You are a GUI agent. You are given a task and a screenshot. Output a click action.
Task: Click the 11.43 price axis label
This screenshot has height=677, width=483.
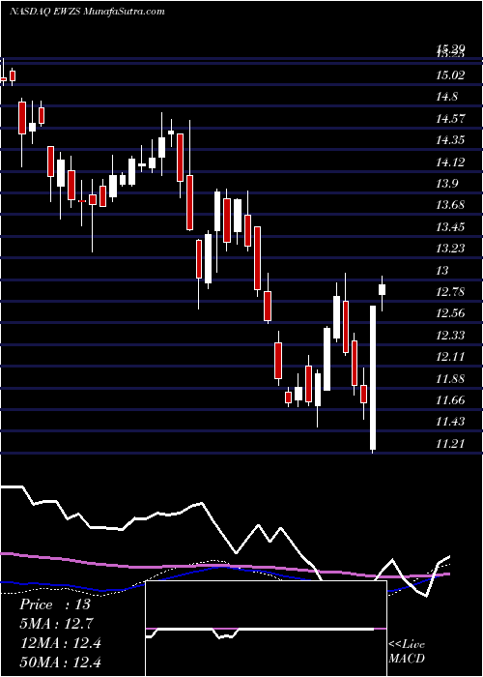451,422
